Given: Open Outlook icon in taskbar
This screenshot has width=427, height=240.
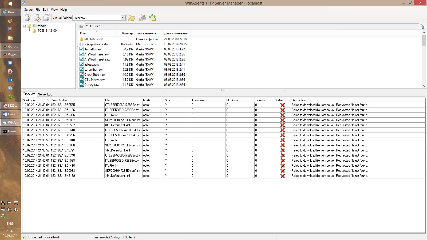Looking at the screenshot, I should tap(10, 80).
